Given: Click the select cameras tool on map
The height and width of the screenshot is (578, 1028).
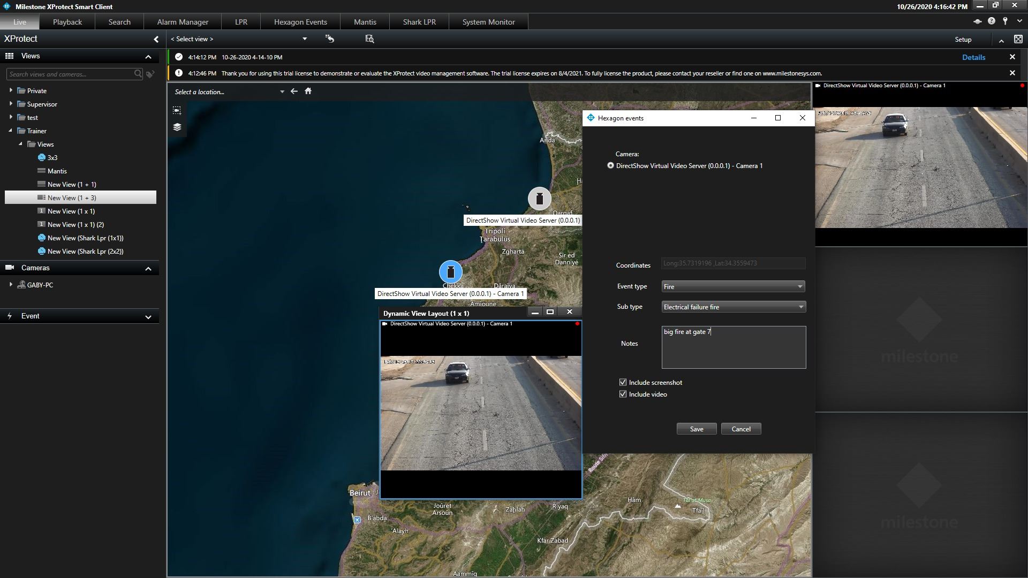Looking at the screenshot, I should (x=177, y=110).
